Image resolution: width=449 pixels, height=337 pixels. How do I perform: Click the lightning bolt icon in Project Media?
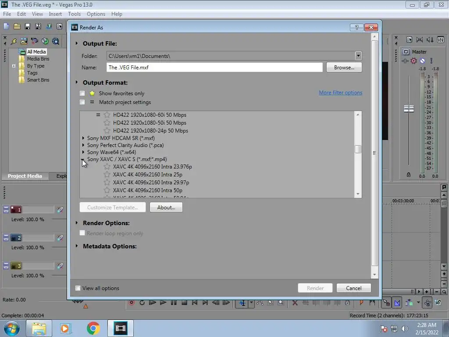click(x=14, y=41)
